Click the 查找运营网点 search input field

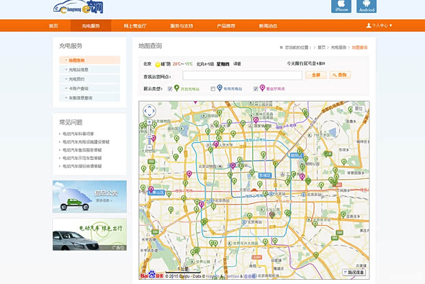[242, 75]
